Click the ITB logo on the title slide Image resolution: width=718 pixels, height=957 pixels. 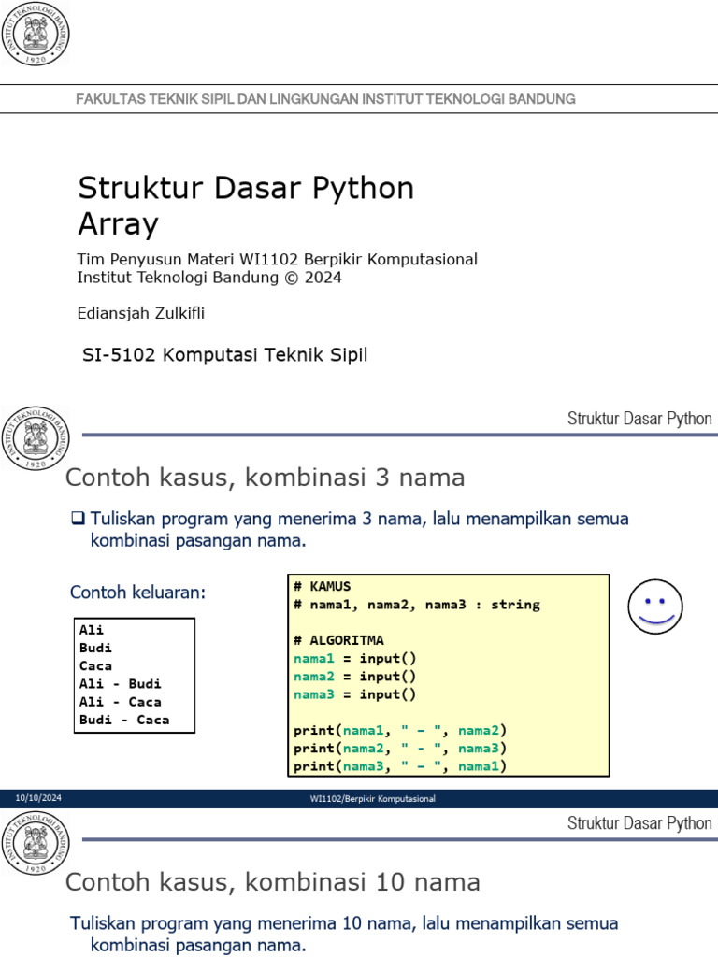36,36
